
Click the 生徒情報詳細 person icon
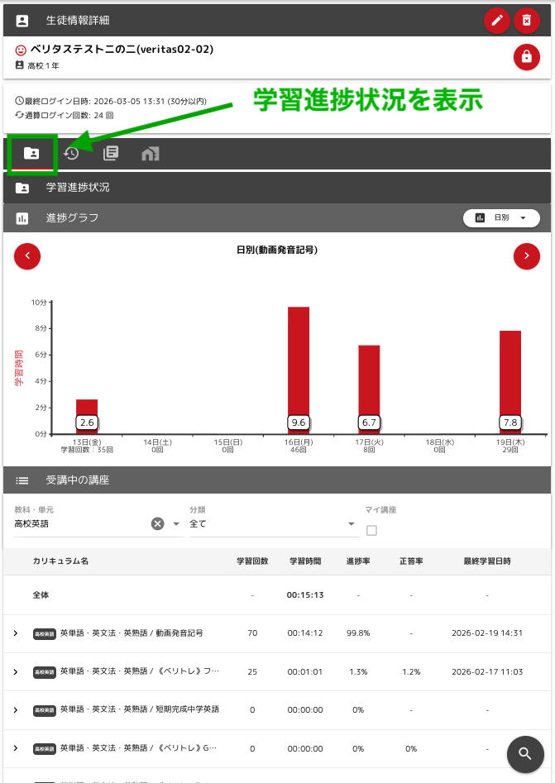point(22,21)
